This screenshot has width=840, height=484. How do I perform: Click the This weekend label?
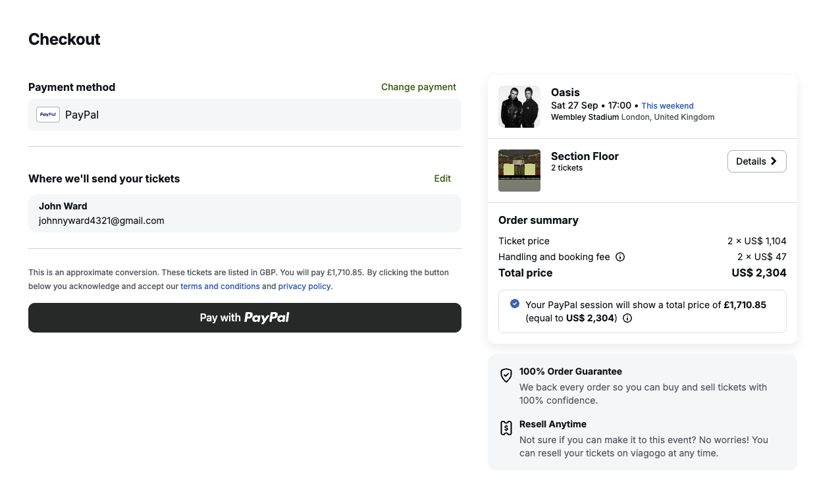pos(667,106)
